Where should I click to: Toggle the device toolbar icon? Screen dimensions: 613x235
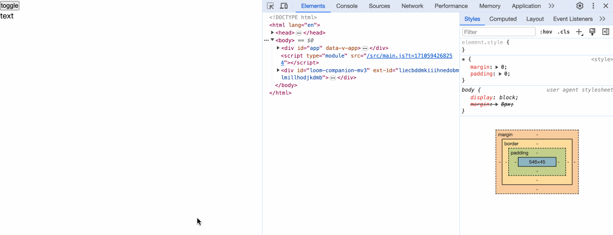tap(284, 6)
